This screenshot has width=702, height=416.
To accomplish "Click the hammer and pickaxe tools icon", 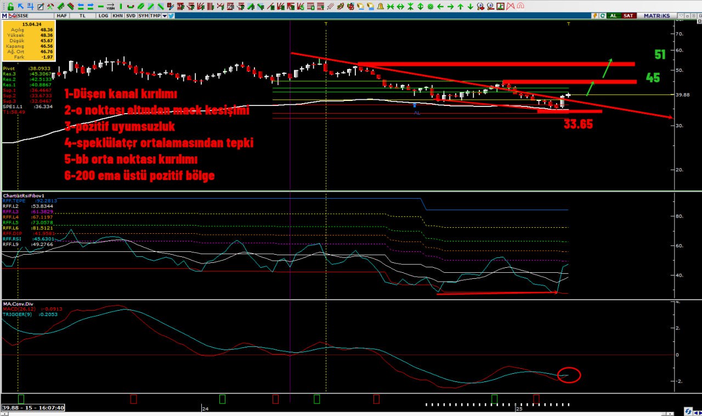I will (x=50, y=7).
